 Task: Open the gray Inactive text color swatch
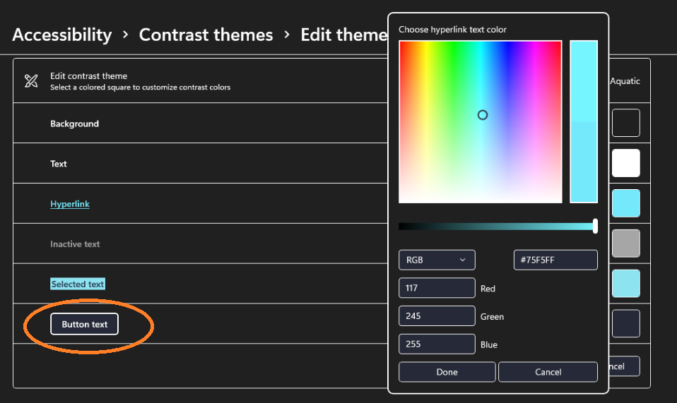tap(625, 243)
